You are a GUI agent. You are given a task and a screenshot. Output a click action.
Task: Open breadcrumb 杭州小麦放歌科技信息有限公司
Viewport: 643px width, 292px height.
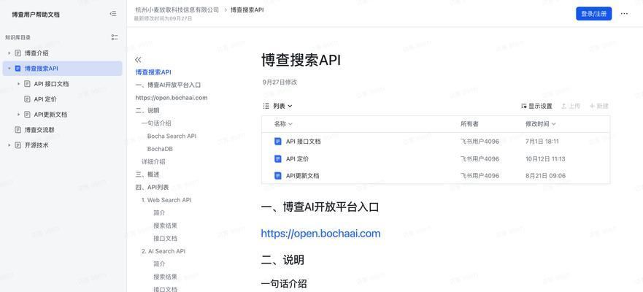click(177, 9)
